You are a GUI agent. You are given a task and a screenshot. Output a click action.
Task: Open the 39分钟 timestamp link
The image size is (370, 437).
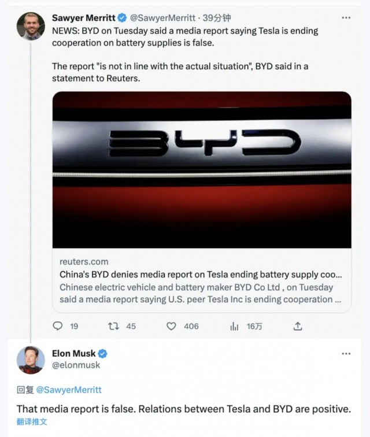click(x=217, y=18)
